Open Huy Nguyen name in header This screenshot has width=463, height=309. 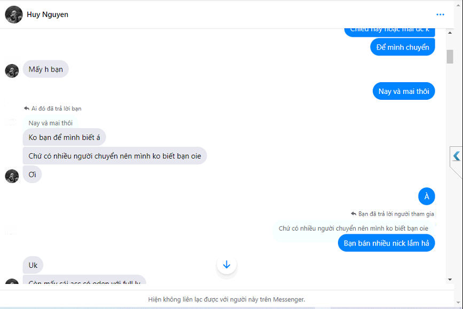(x=47, y=14)
